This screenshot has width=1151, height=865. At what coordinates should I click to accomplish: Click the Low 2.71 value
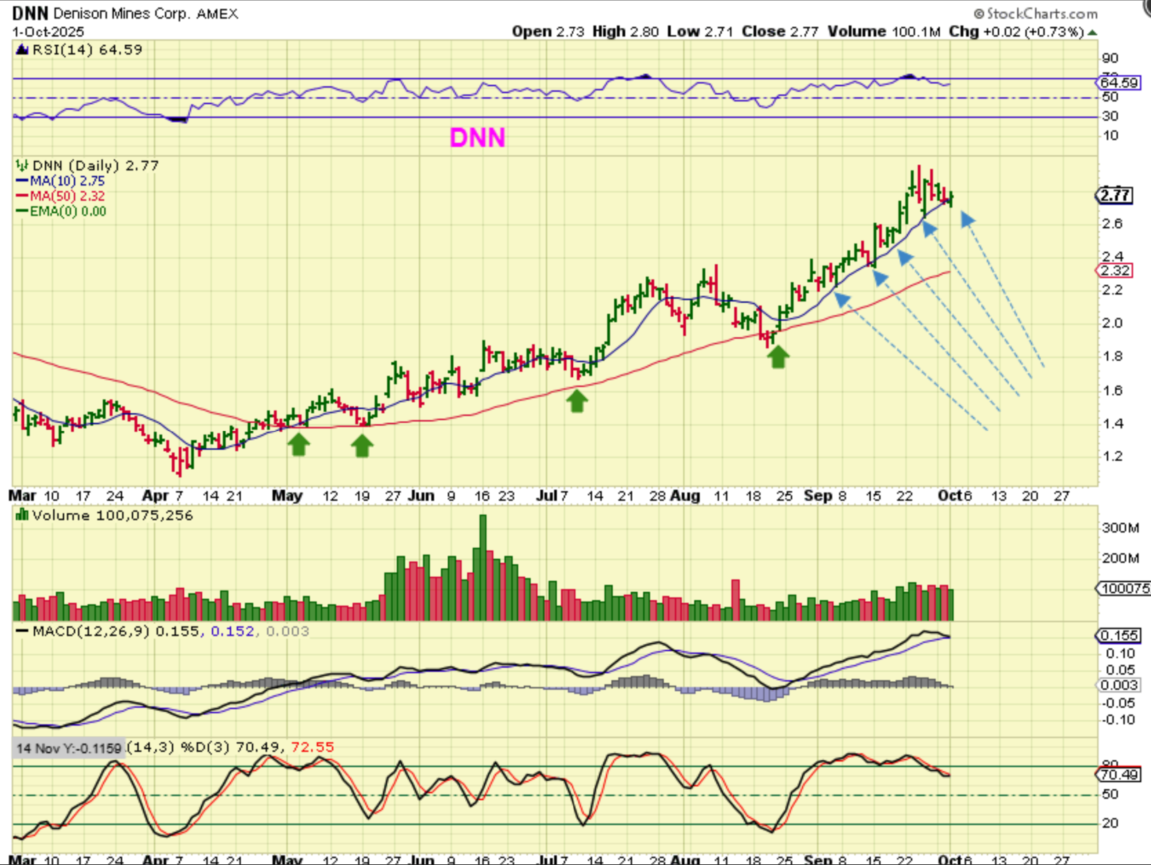click(700, 32)
